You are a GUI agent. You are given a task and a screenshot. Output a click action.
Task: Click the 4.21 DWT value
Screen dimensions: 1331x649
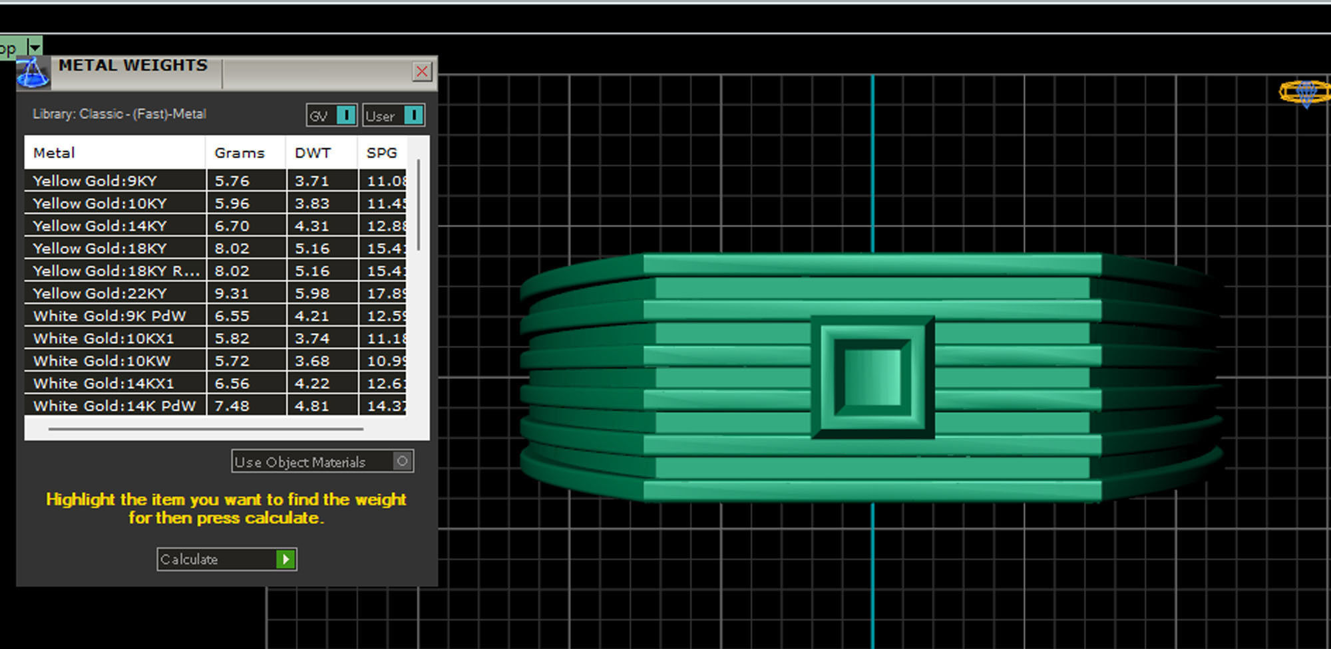[x=312, y=316]
